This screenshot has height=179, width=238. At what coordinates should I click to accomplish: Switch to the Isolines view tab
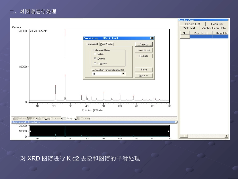20,118
